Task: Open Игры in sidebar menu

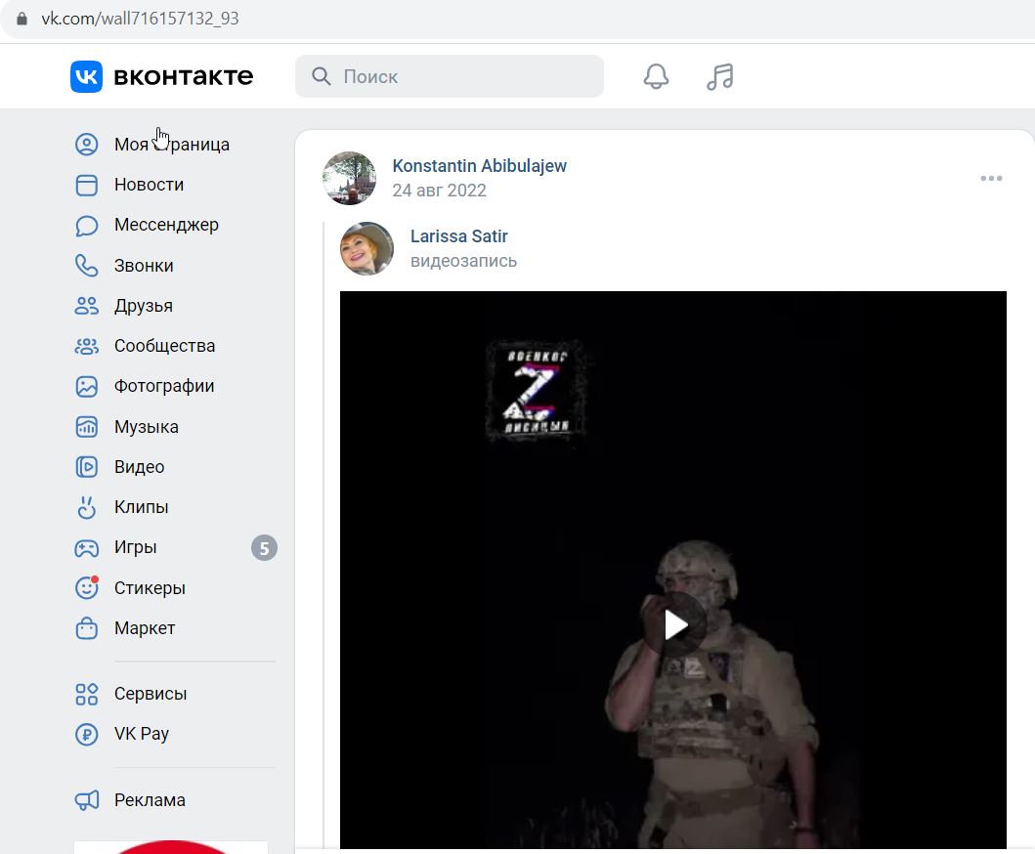Action: [135, 548]
